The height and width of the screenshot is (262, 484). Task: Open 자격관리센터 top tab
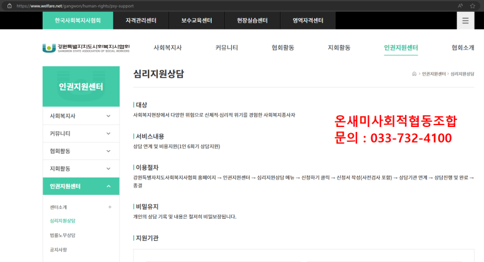point(141,21)
